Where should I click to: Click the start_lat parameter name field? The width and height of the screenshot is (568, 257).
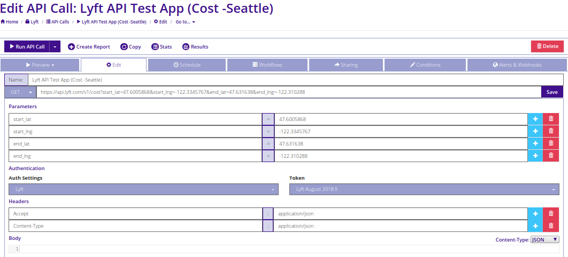(x=135, y=119)
